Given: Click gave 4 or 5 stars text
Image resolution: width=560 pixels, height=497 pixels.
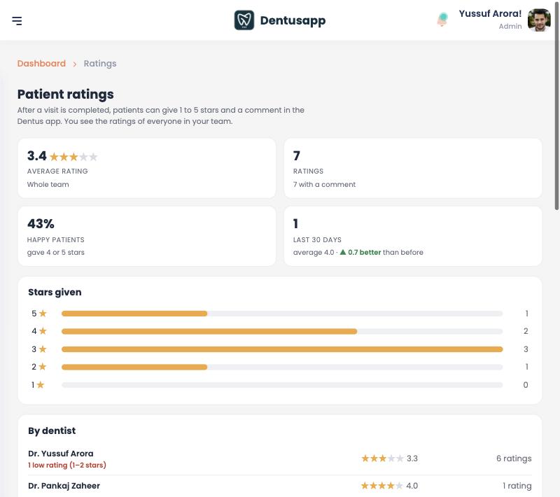Looking at the screenshot, I should click(56, 252).
